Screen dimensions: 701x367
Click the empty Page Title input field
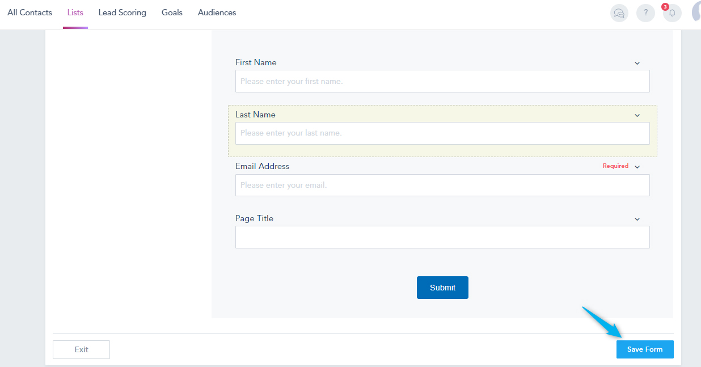(442, 237)
